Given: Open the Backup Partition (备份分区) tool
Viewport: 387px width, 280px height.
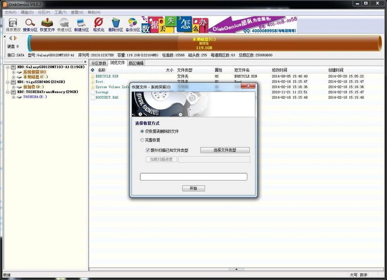Looking at the screenshot, I should tap(133, 25).
